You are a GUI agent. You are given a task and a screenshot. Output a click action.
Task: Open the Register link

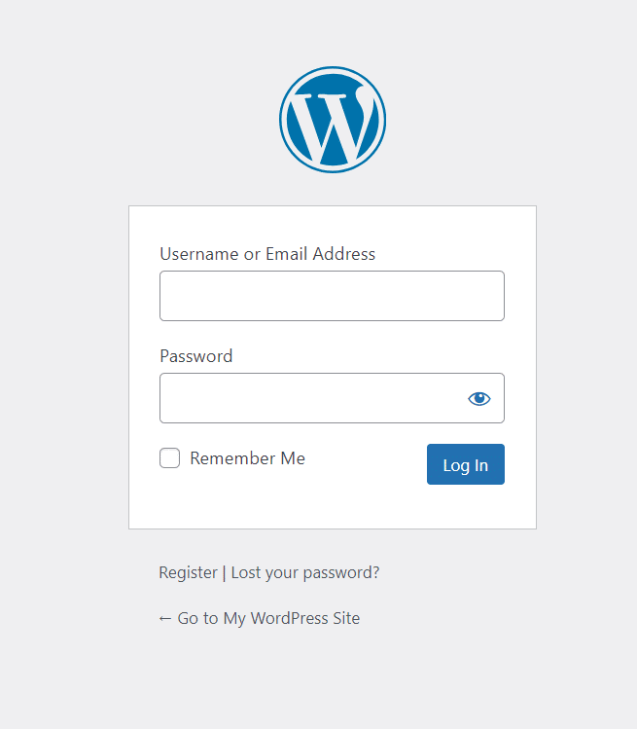[x=188, y=572]
